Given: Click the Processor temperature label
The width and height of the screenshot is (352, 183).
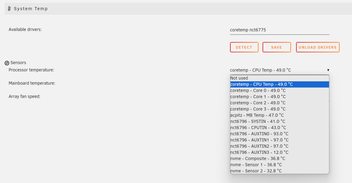Looking at the screenshot, I should tap(31, 70).
